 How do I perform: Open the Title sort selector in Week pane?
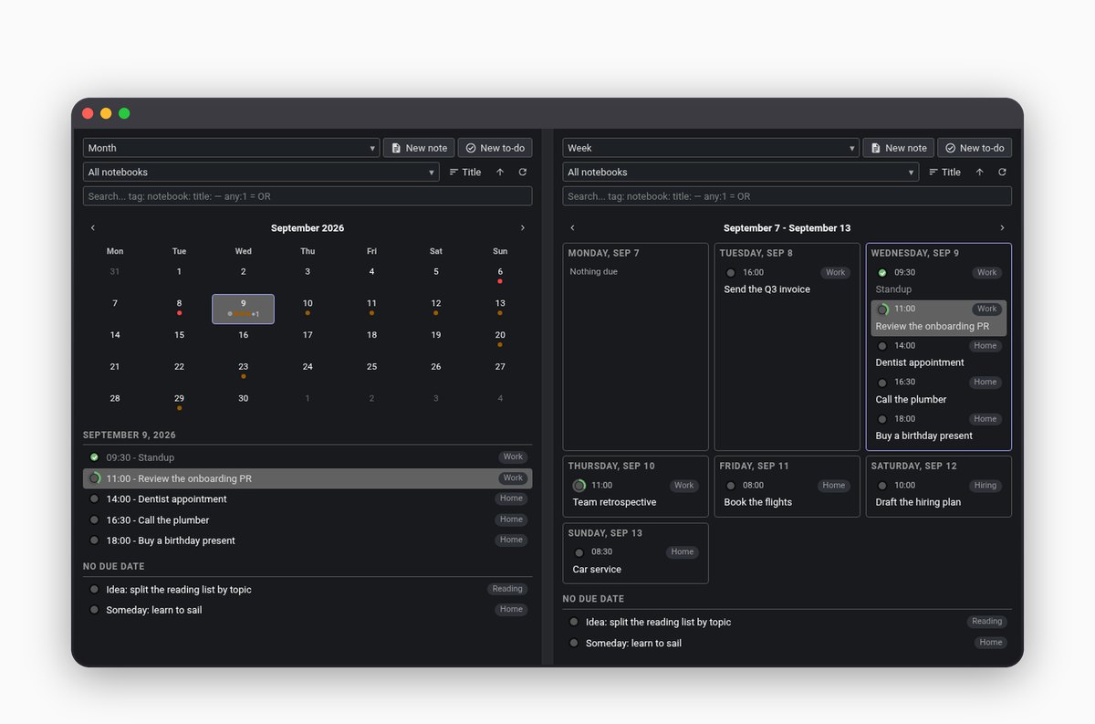click(944, 172)
